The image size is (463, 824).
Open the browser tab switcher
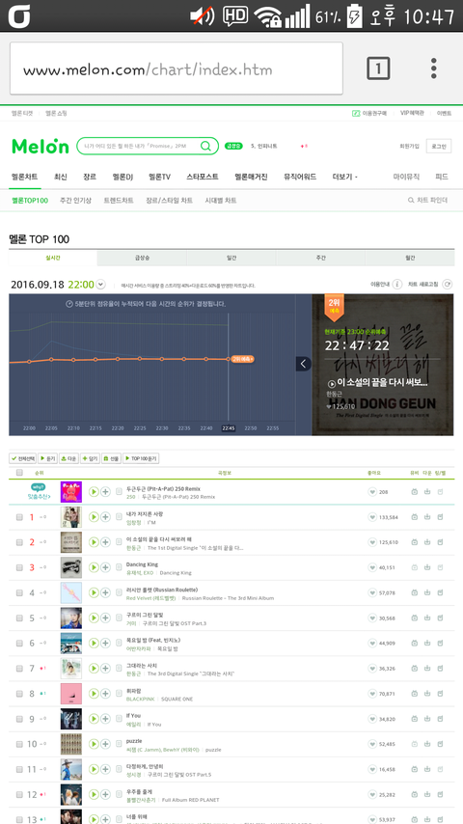pos(378,69)
